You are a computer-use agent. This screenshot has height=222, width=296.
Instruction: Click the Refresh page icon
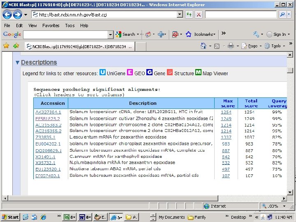click(x=189, y=14)
